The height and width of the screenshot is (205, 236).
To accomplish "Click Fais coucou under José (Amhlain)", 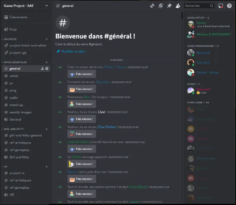I will click(x=82, y=149).
